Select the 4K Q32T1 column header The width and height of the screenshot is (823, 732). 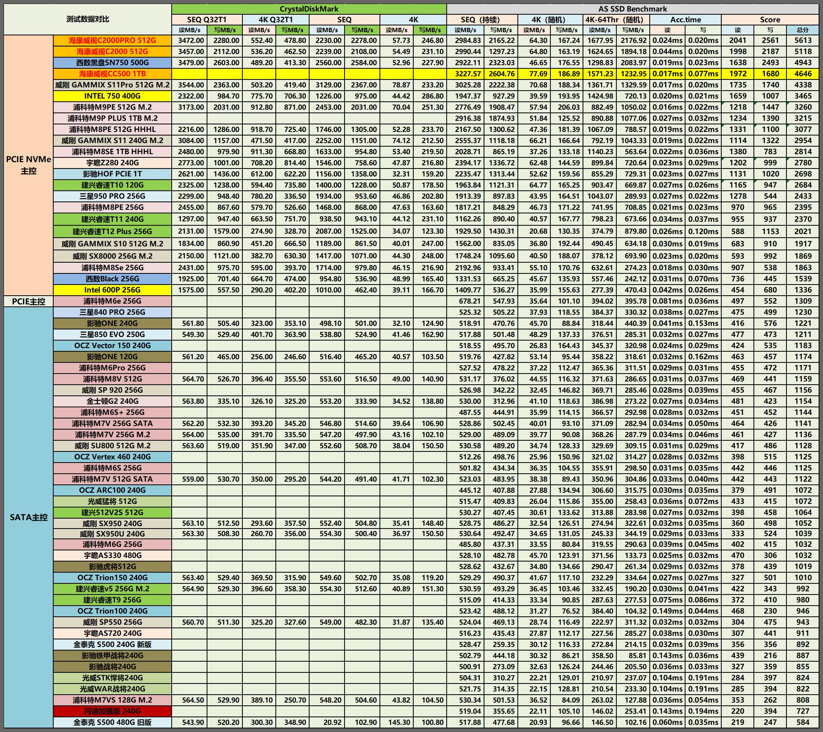point(275,20)
